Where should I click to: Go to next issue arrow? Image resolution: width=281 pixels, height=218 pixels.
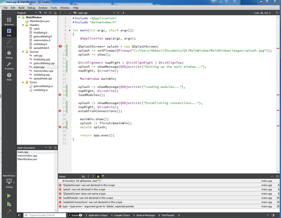pos(93,176)
